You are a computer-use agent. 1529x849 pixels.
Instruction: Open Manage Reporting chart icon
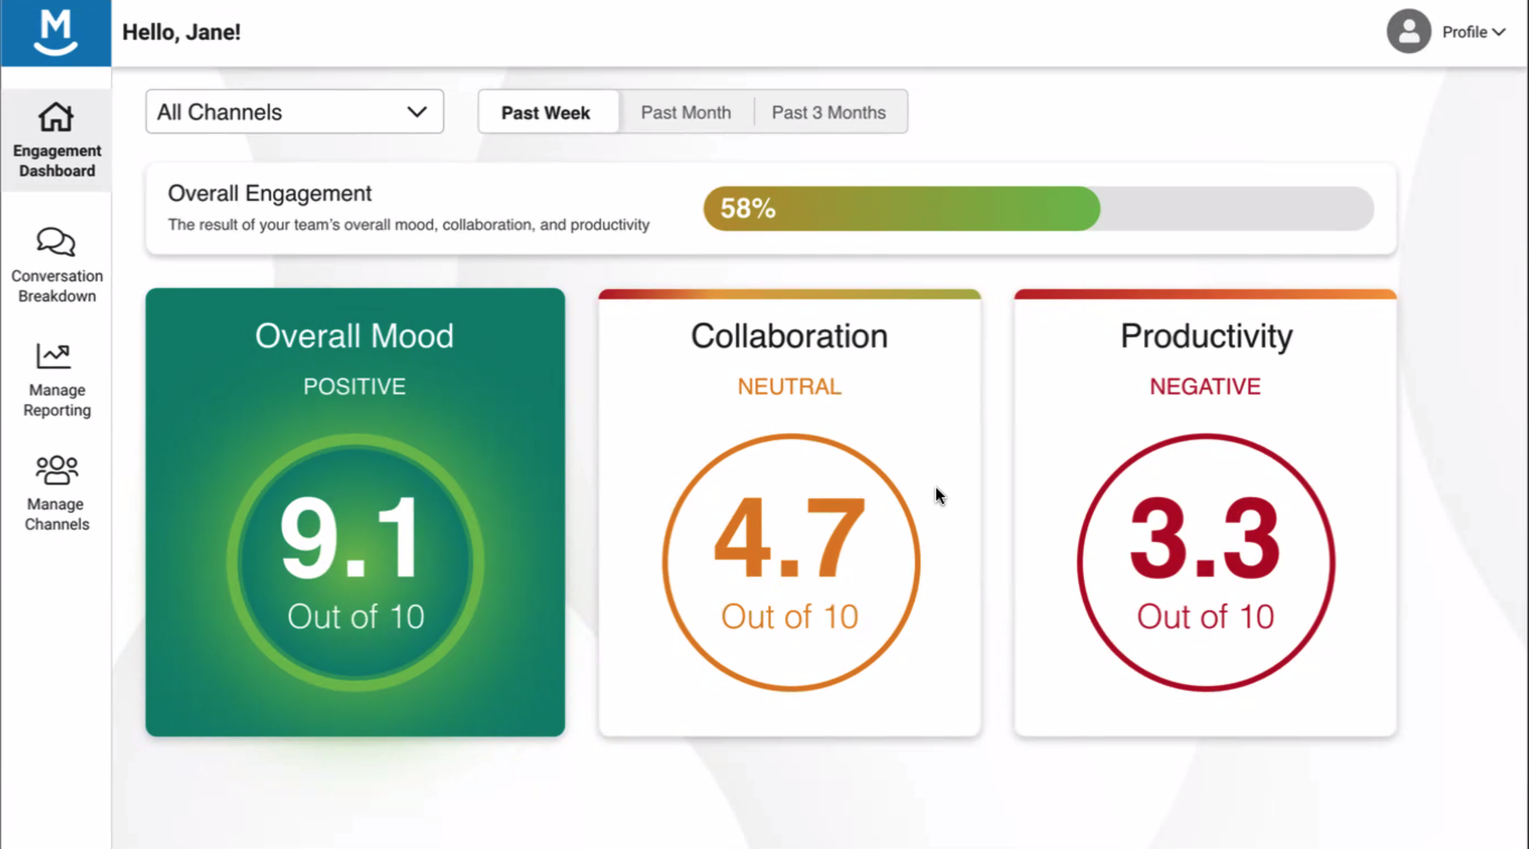53,356
